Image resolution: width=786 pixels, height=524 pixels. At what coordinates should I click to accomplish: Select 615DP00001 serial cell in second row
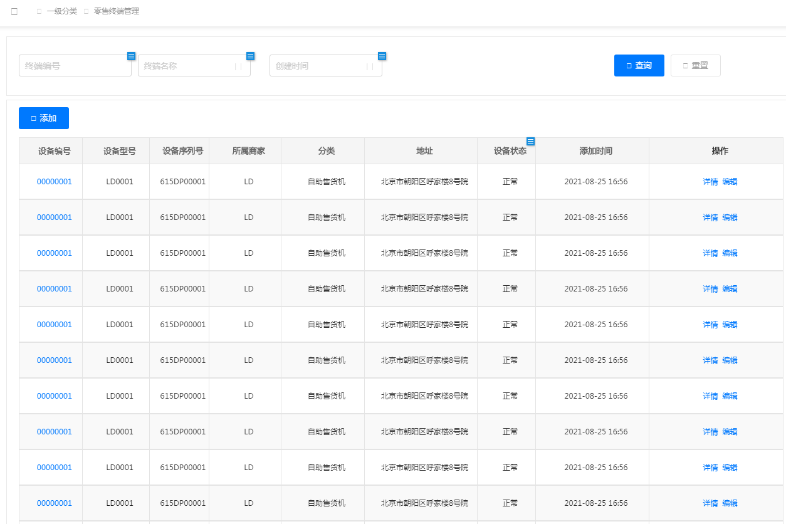pyautogui.click(x=183, y=217)
